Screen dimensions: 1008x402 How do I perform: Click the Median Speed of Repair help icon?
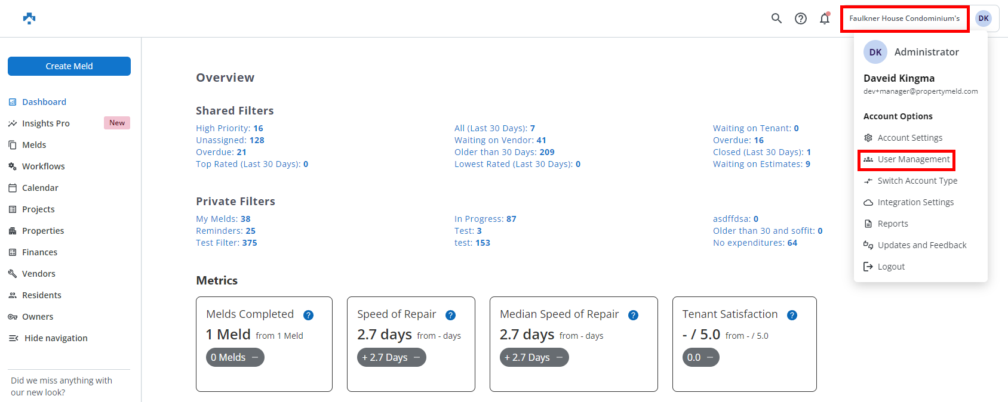pos(633,315)
